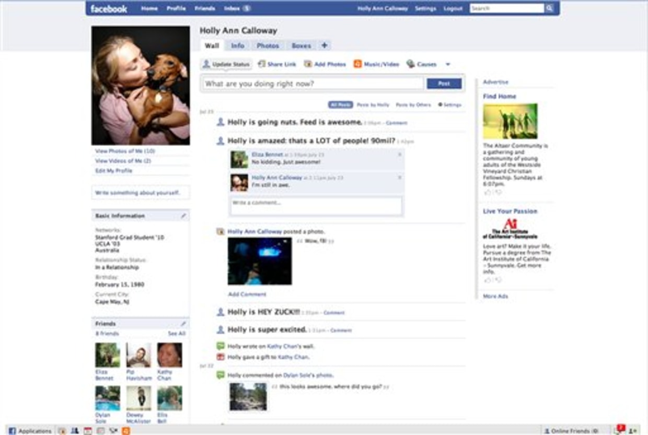Click More Ads link
Screen dimensions: 648x435
(495, 296)
